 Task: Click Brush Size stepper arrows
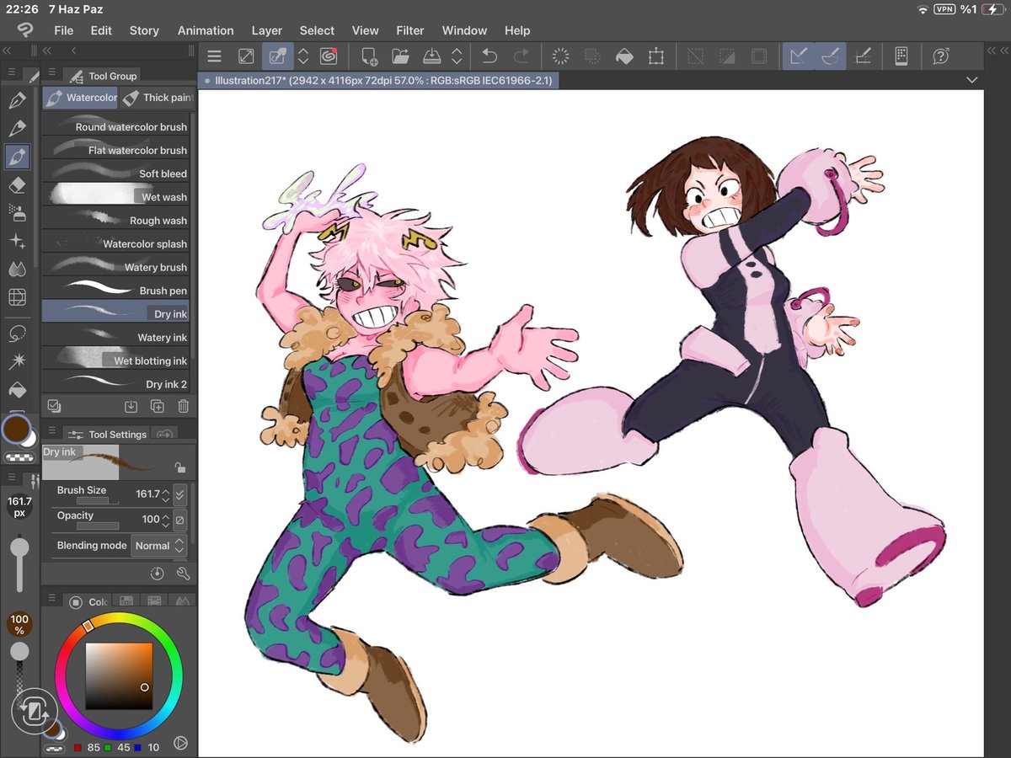(x=166, y=494)
